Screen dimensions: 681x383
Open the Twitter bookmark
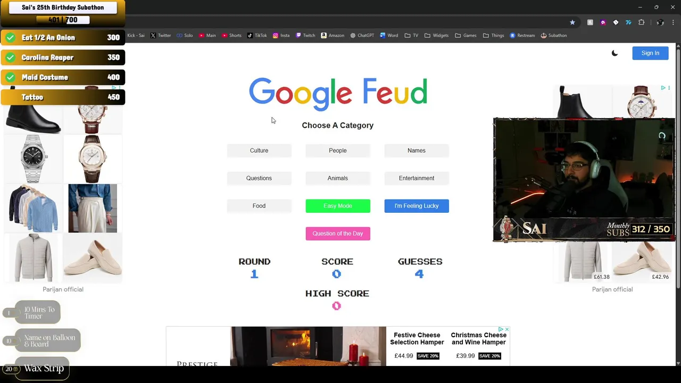[161, 36]
